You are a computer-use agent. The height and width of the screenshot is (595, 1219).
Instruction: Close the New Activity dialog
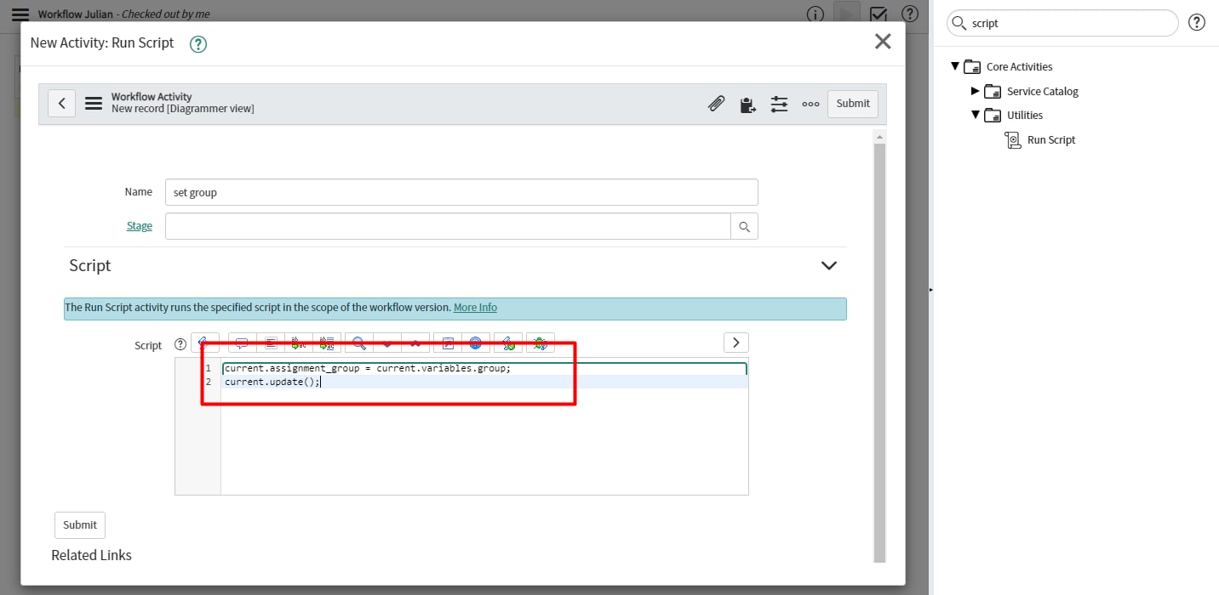(x=883, y=41)
